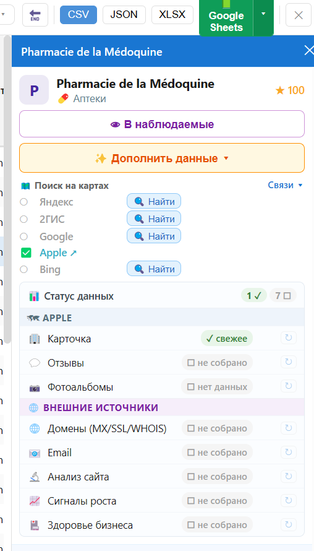
Task: Open the Дополнить данные dropdown
Action: (162, 158)
